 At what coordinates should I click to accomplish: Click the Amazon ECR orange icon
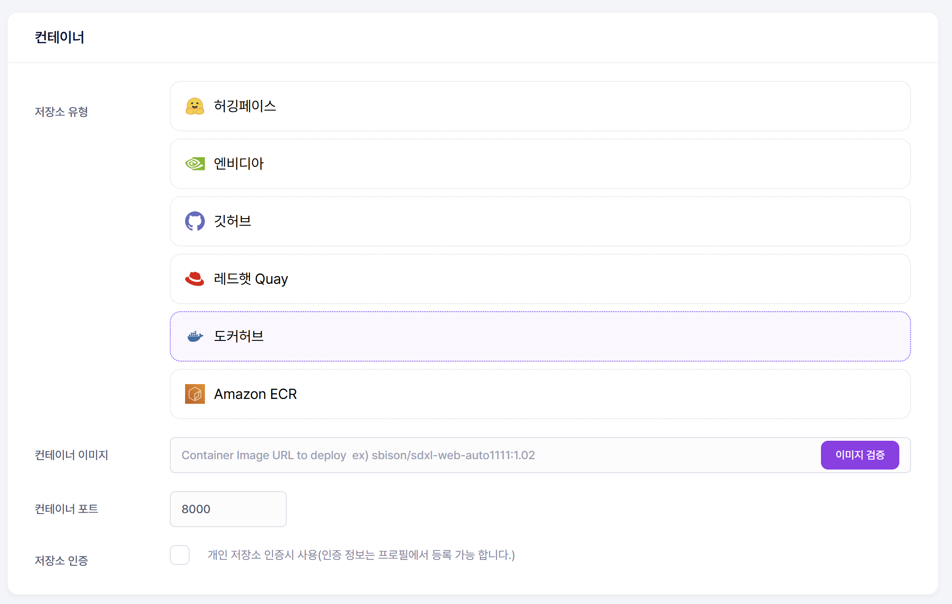tap(195, 394)
